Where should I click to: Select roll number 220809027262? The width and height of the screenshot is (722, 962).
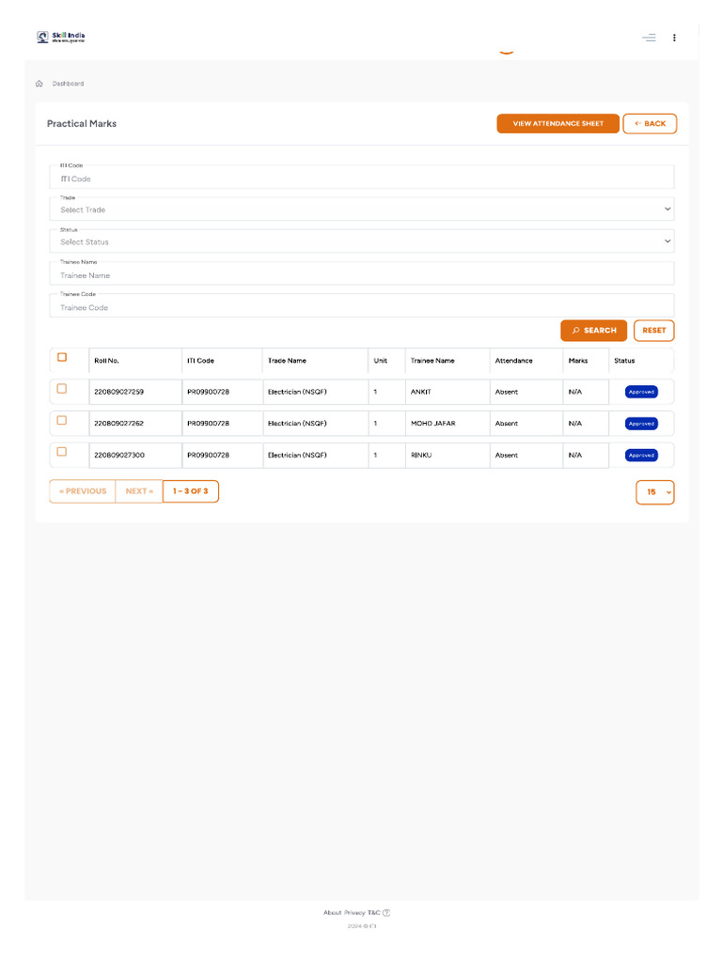(119, 424)
